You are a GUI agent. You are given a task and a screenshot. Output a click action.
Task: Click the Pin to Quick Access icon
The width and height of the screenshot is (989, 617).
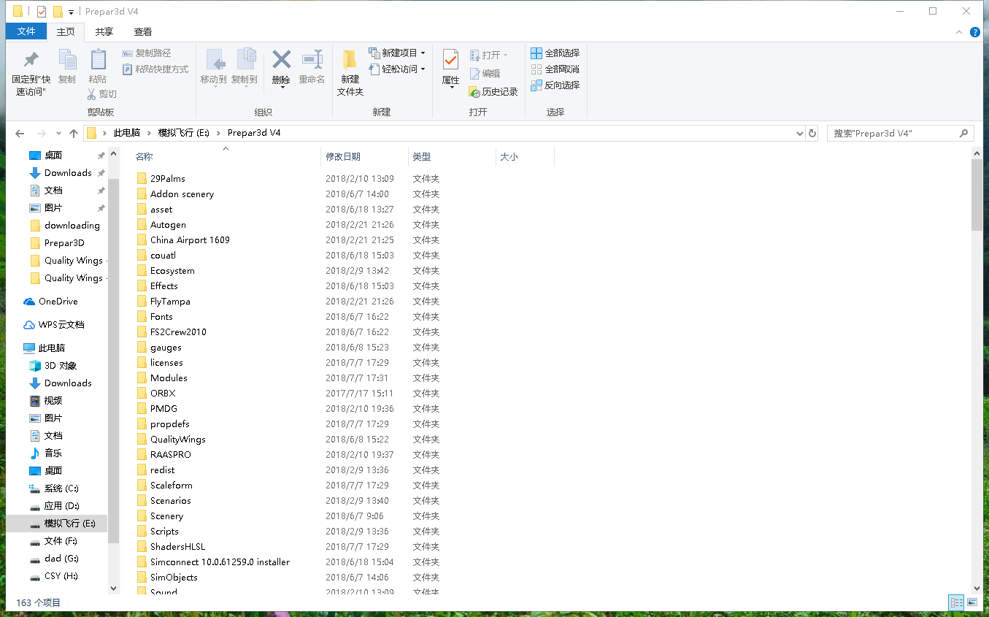31,60
